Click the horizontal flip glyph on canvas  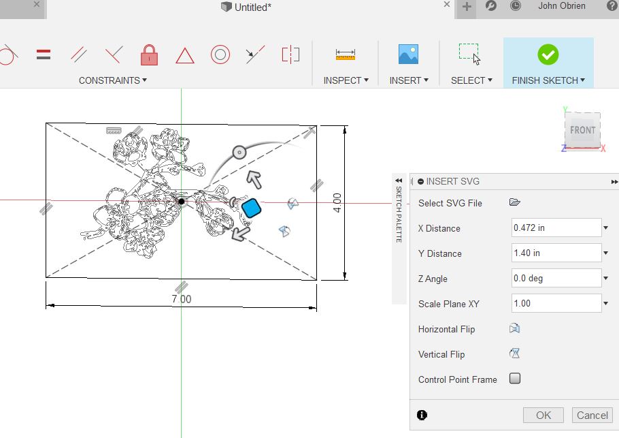pos(292,204)
